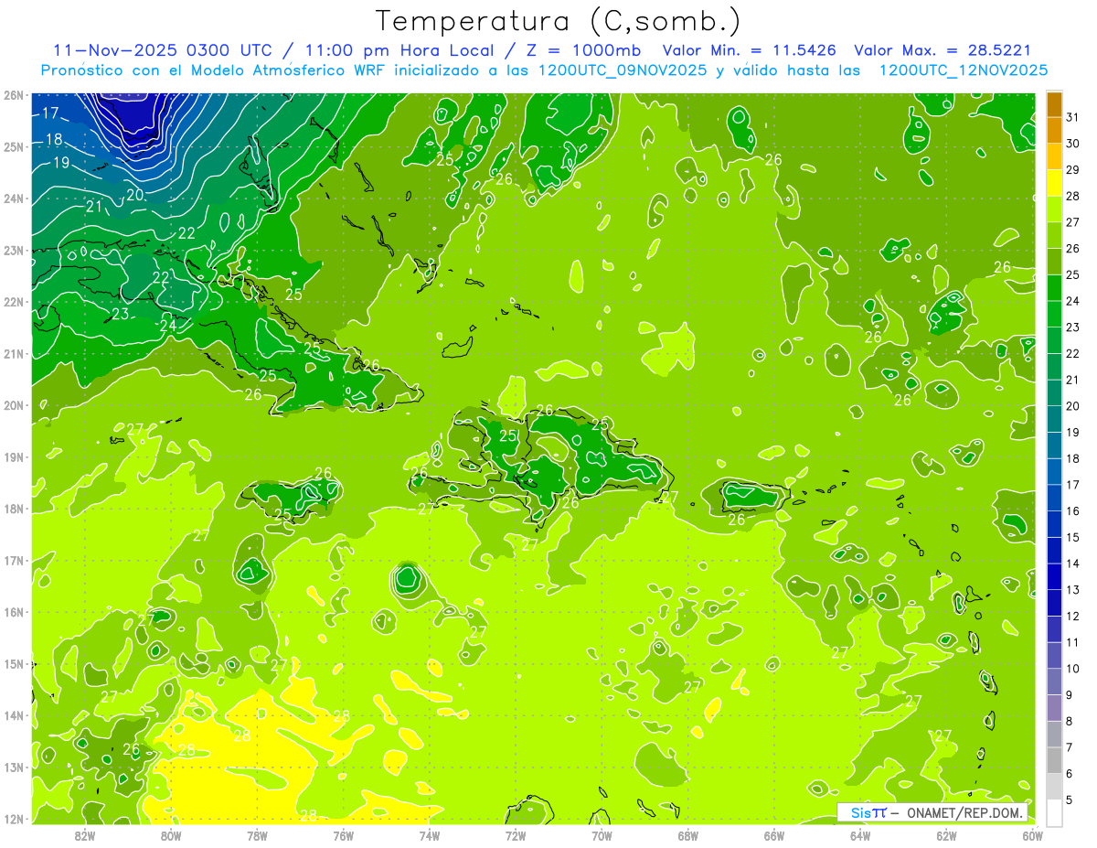Click the 80W longitude axis label
Image resolution: width=1097 pixels, height=848 pixels.
[x=171, y=835]
